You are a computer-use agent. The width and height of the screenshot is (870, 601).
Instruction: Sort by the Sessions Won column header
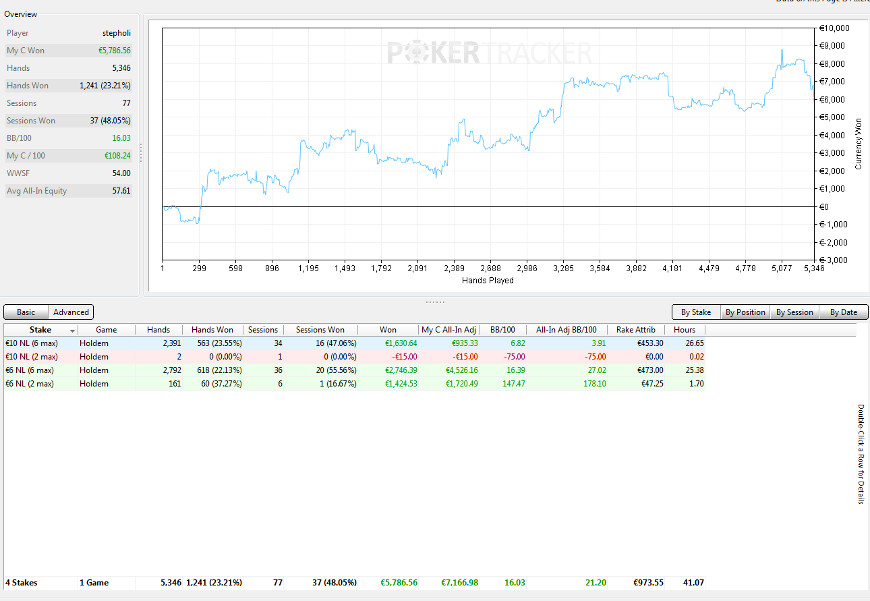[320, 330]
